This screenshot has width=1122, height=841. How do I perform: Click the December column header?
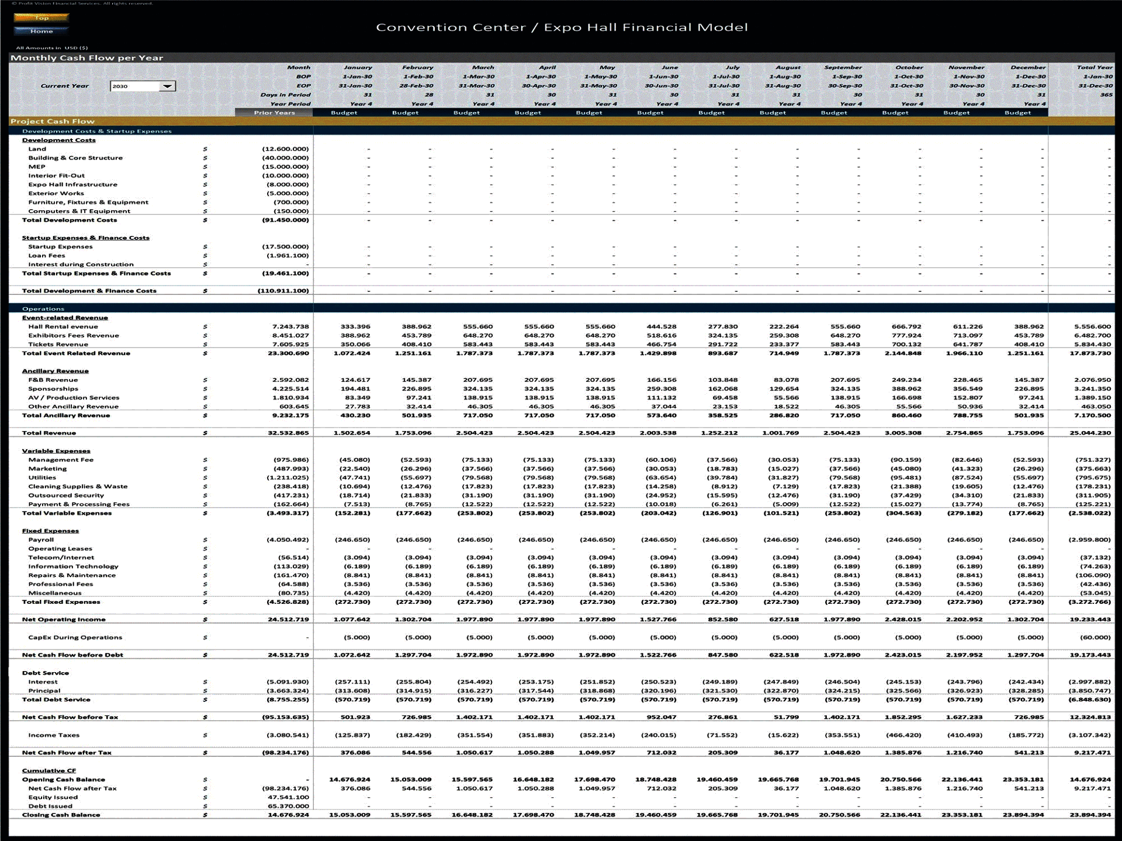point(1028,68)
